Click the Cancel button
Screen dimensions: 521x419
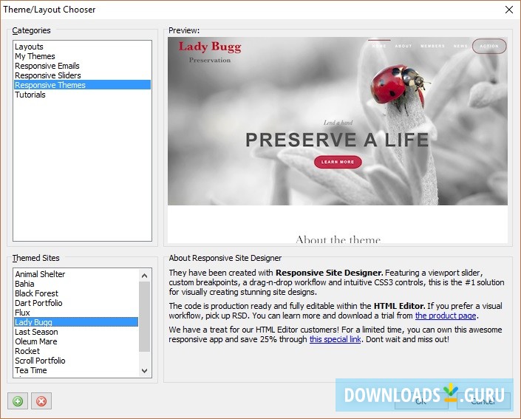click(483, 401)
